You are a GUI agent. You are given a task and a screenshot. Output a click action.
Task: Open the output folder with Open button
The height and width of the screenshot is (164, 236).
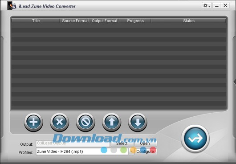[146, 143]
